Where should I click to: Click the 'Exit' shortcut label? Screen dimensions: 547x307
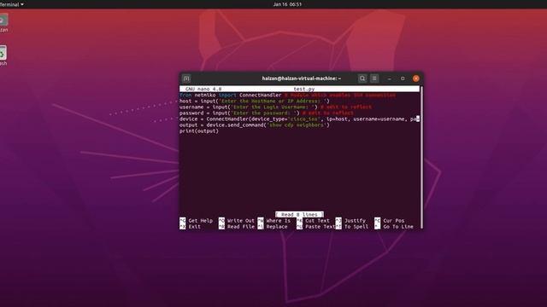194,227
